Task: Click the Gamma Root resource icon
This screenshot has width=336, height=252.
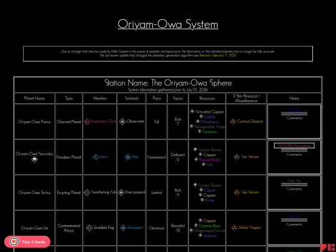Action: click(x=196, y=225)
